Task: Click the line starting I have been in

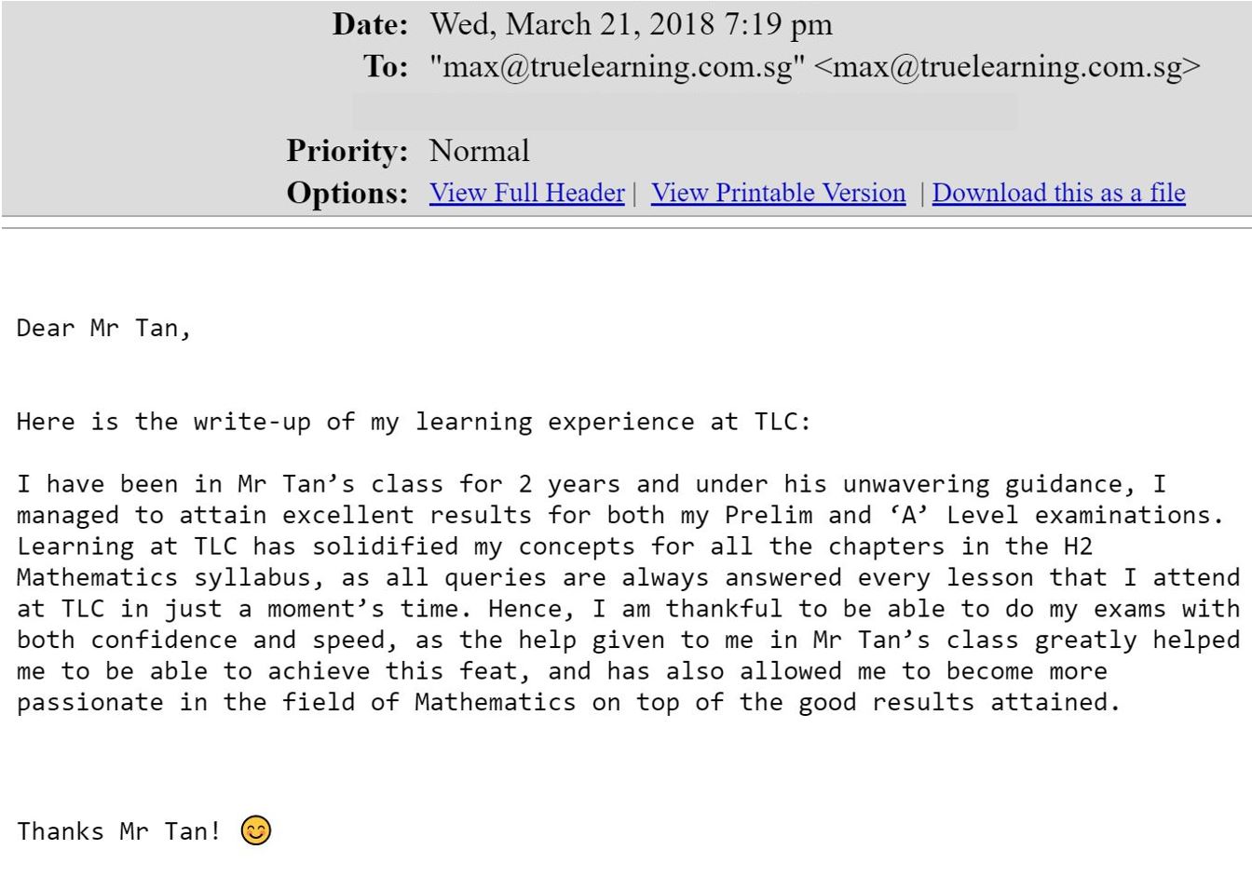Action: [592, 484]
